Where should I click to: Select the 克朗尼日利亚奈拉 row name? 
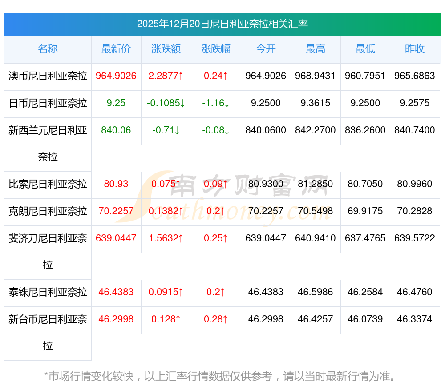[x=48, y=211]
